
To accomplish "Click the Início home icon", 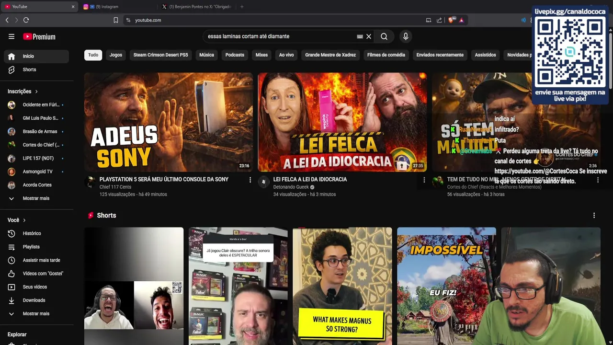I will point(11,56).
